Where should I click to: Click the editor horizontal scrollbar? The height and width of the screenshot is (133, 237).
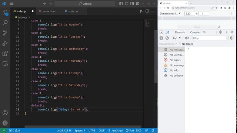point(83,127)
